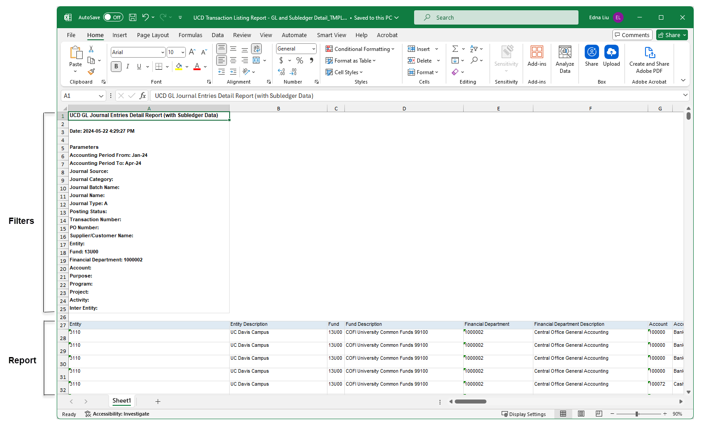
Task: Open the font name dropdown
Action: click(x=162, y=52)
